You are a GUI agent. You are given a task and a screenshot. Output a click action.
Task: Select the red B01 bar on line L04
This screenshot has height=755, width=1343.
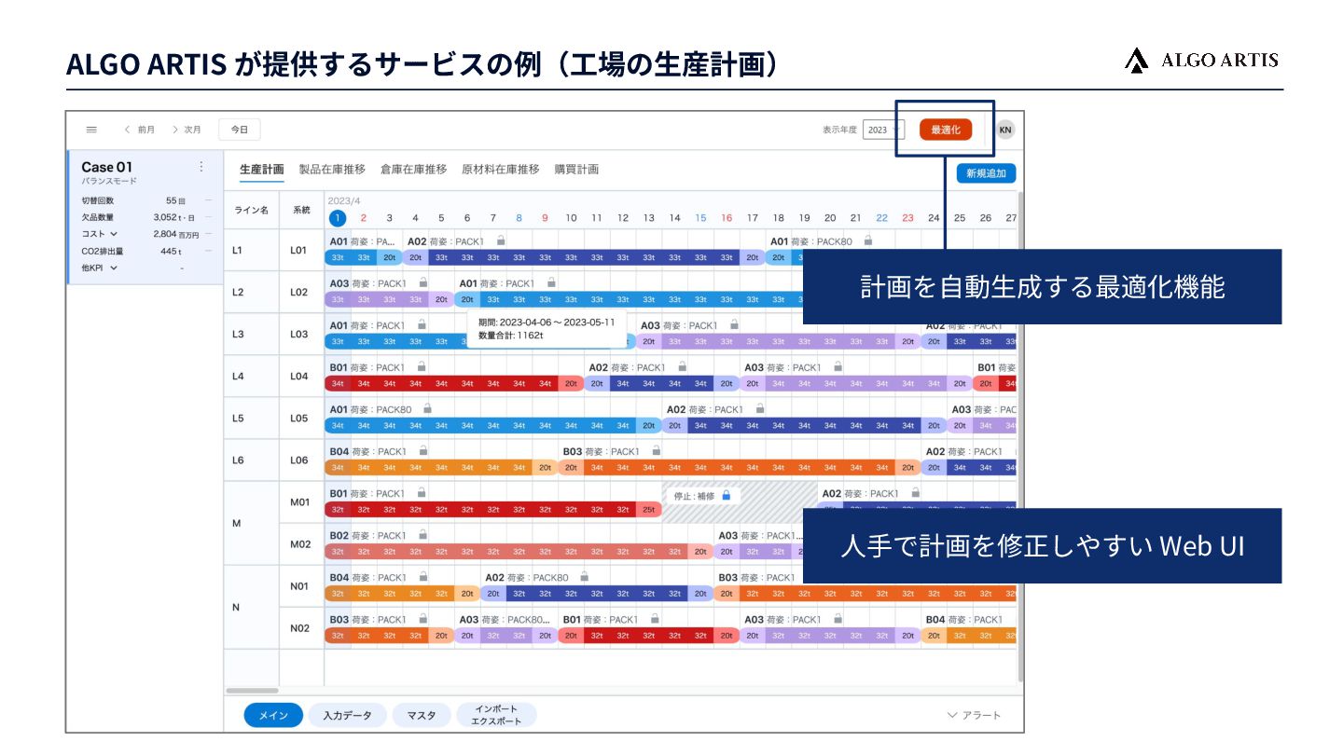[453, 383]
